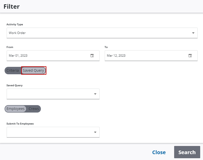This screenshot has height=160, width=203.
Task: Click the Filter dialog title
Action: pos(12,6)
